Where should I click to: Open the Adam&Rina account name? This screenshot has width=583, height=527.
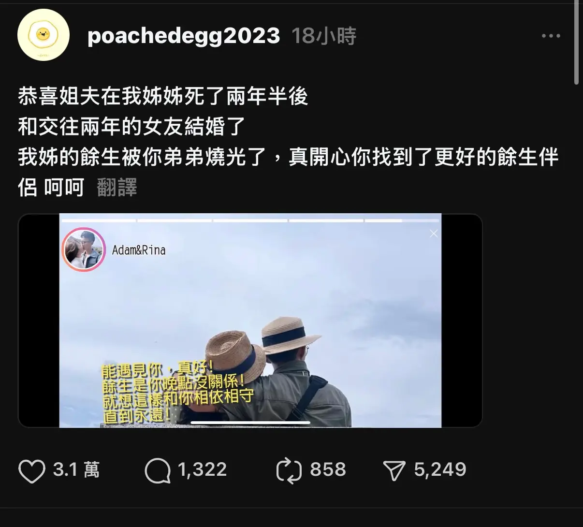pos(139,250)
